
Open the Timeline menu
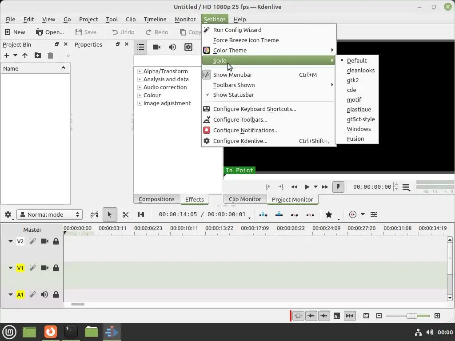[155, 19]
